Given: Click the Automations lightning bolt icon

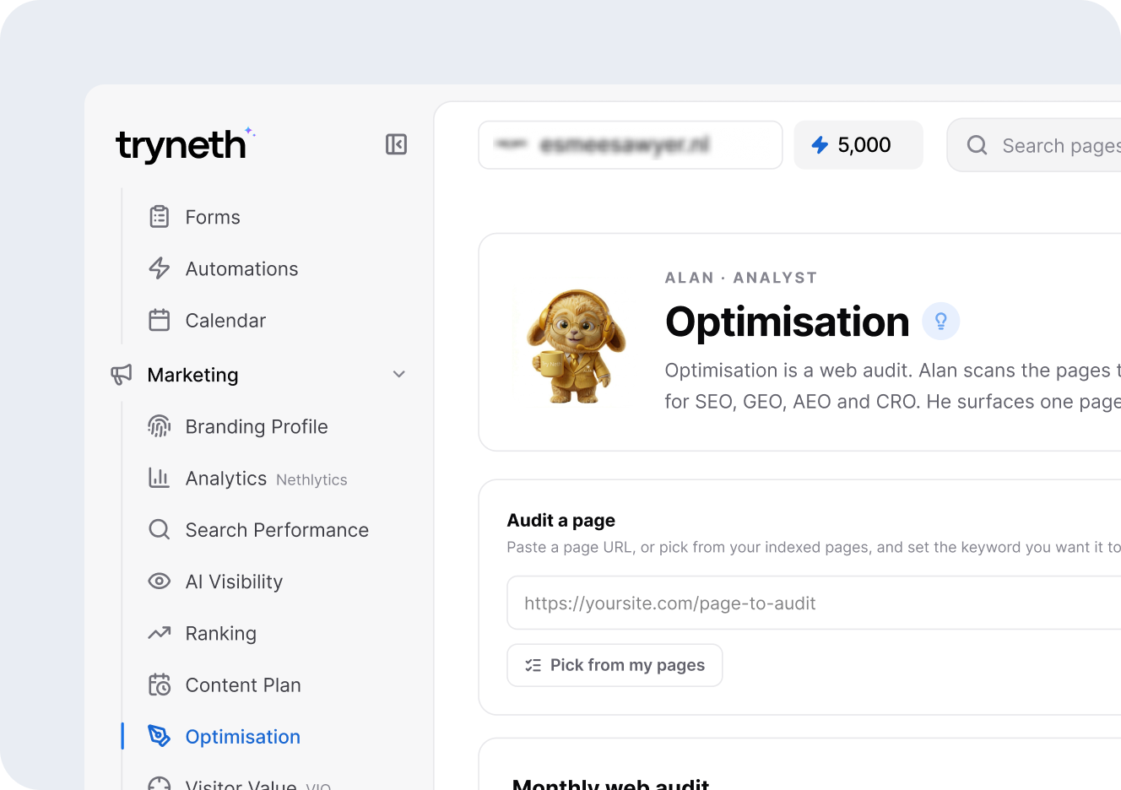Looking at the screenshot, I should tap(160, 268).
